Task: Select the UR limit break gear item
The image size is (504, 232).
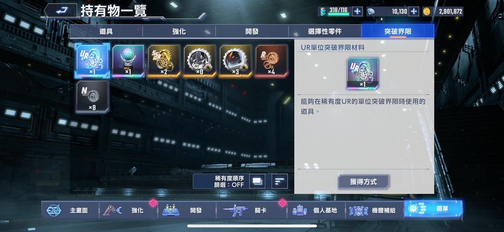Action: [x=92, y=61]
